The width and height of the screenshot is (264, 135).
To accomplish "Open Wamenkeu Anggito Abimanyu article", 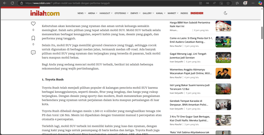I will (191, 71).
